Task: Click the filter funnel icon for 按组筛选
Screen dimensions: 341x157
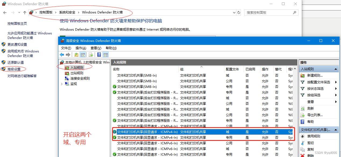Action: 303,95
